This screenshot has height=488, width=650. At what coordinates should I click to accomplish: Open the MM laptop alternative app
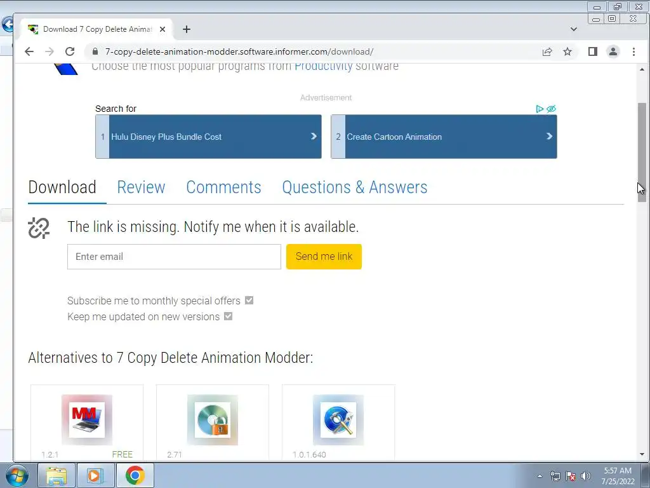(86, 420)
